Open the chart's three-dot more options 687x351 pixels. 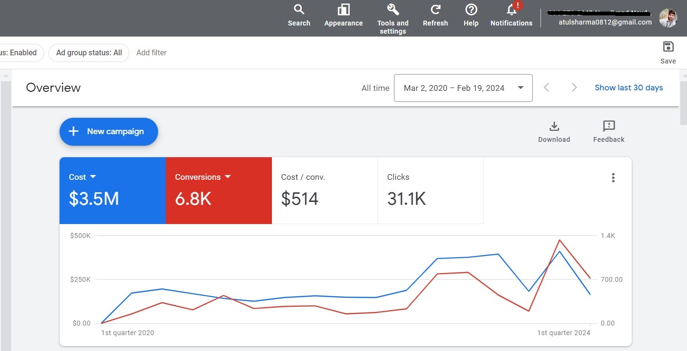(x=613, y=178)
